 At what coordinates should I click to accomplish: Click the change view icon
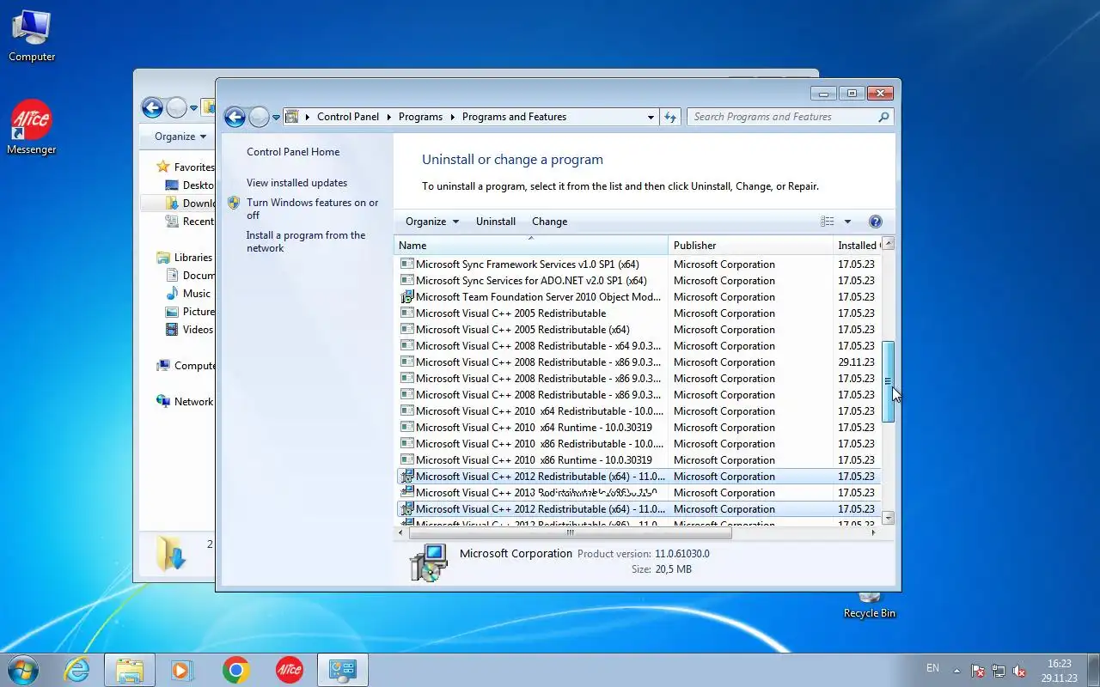(827, 222)
